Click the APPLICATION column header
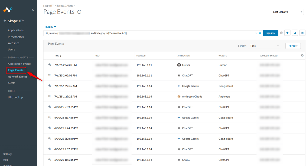Image resolution: width=306 pixels, height=166 pixels. 184,56
